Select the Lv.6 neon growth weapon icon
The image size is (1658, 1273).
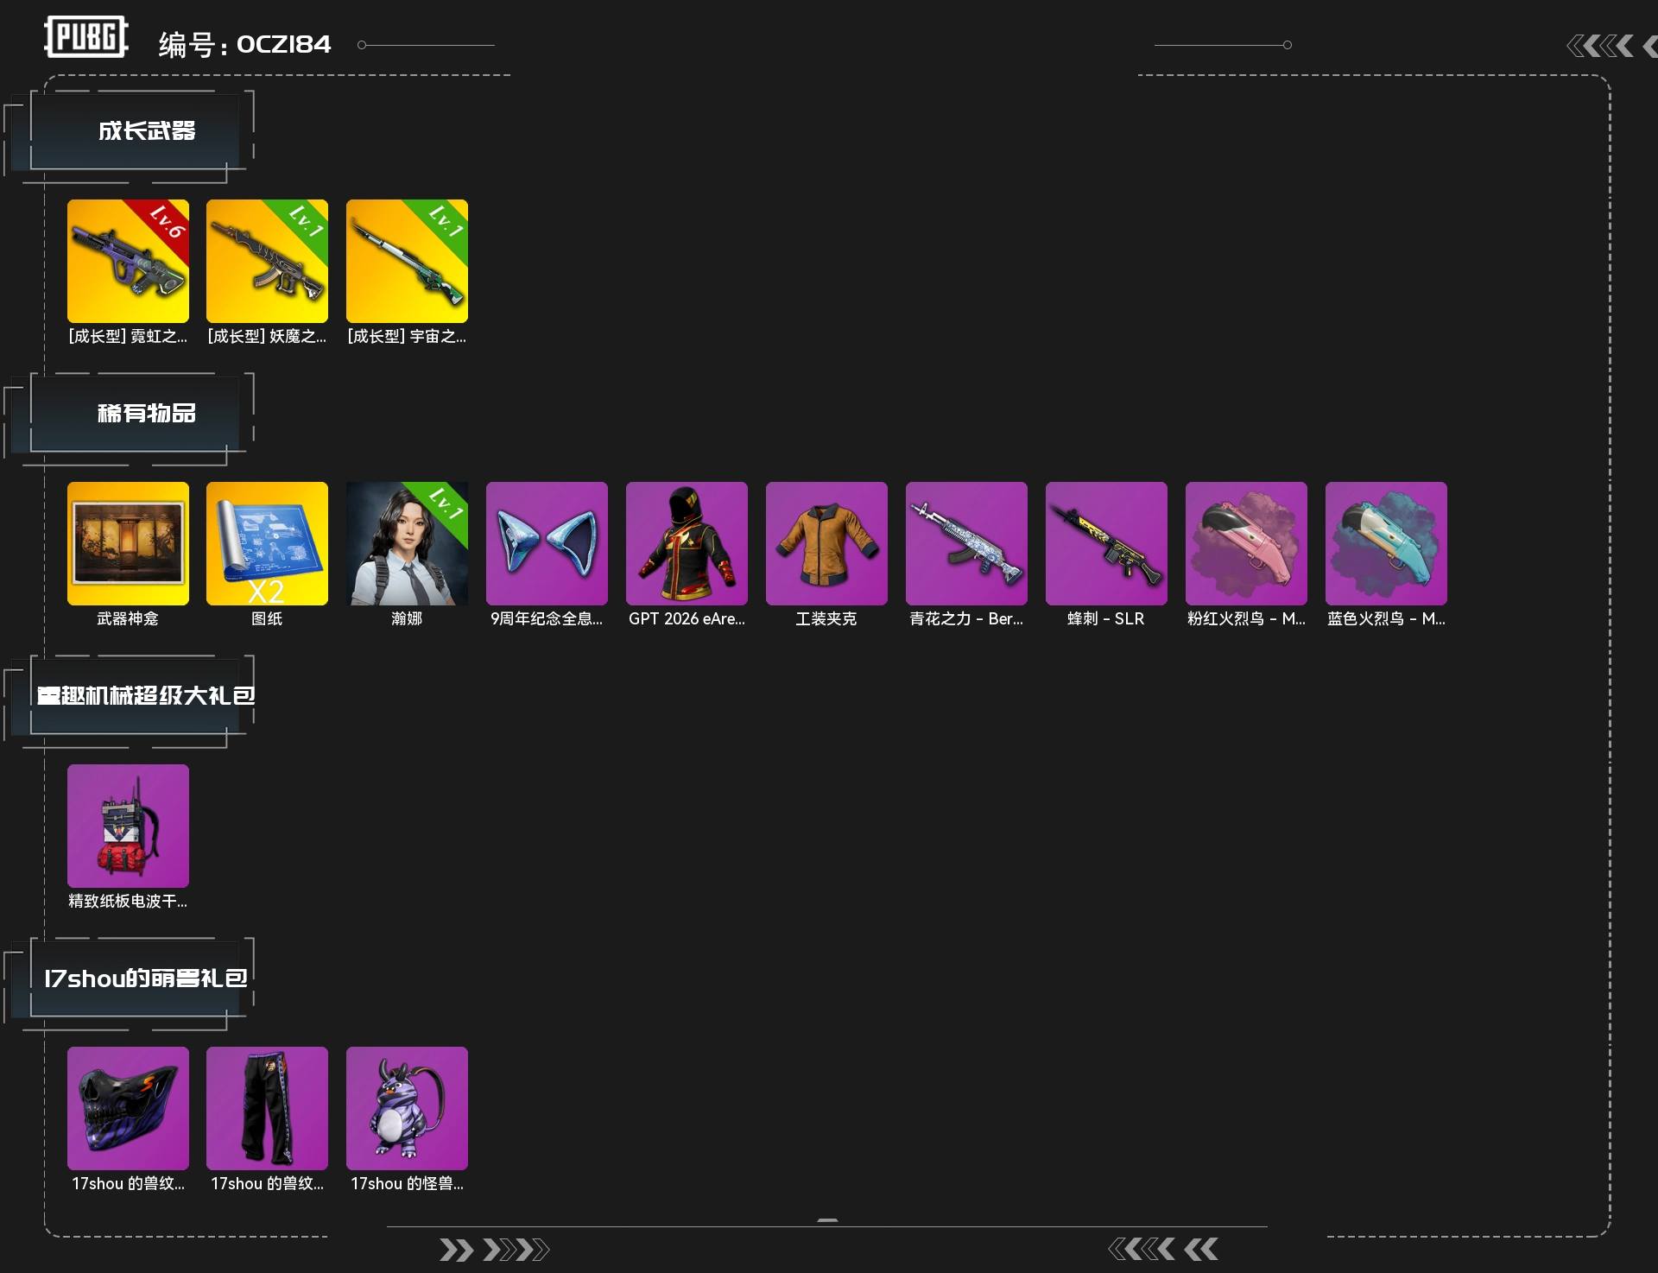[128, 261]
